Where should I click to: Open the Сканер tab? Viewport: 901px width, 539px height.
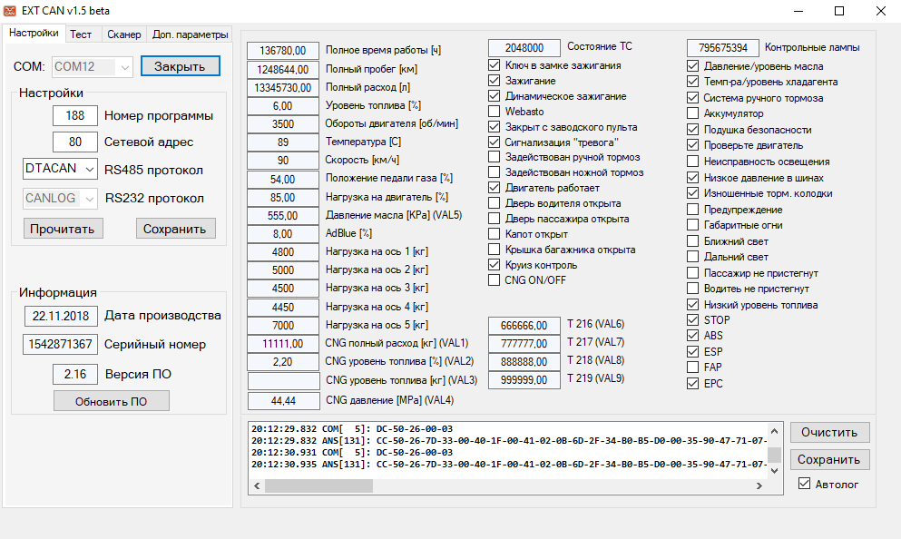(123, 34)
